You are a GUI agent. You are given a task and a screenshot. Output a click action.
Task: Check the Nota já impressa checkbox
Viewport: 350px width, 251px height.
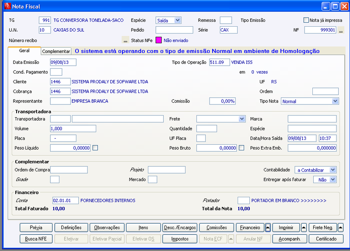click(x=306, y=20)
